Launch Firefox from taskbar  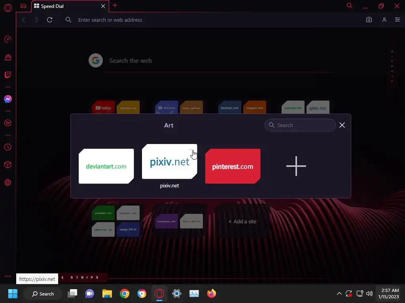212,294
